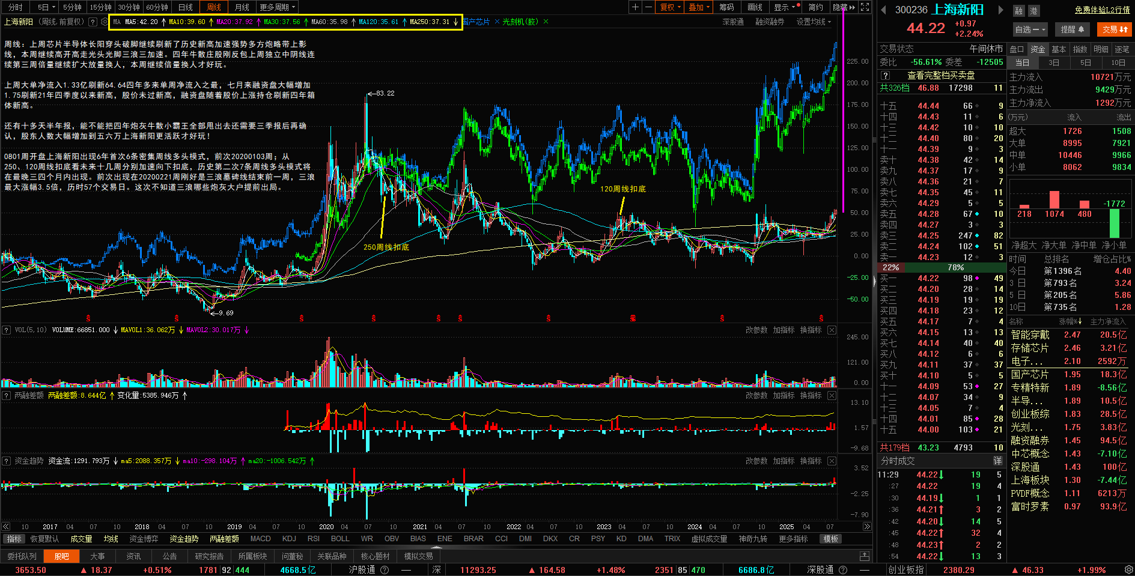
Task: Click the 港 badge icon
Action: coord(1033,11)
